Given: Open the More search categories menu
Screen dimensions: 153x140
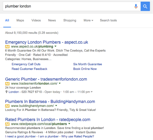Looking at the screenshot, I should (x=88, y=20).
